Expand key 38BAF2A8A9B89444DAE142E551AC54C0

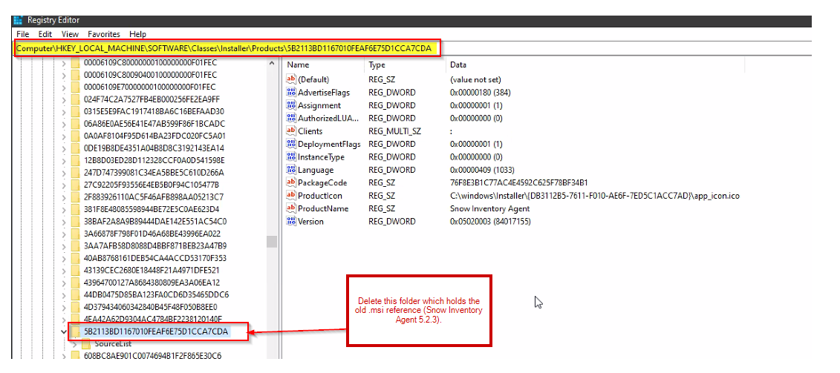64,222
